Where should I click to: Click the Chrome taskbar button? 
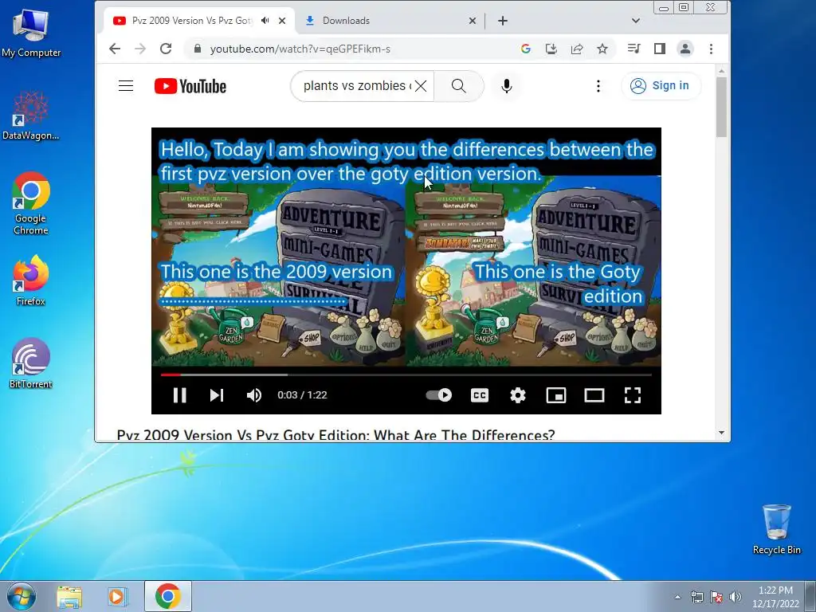tap(167, 596)
